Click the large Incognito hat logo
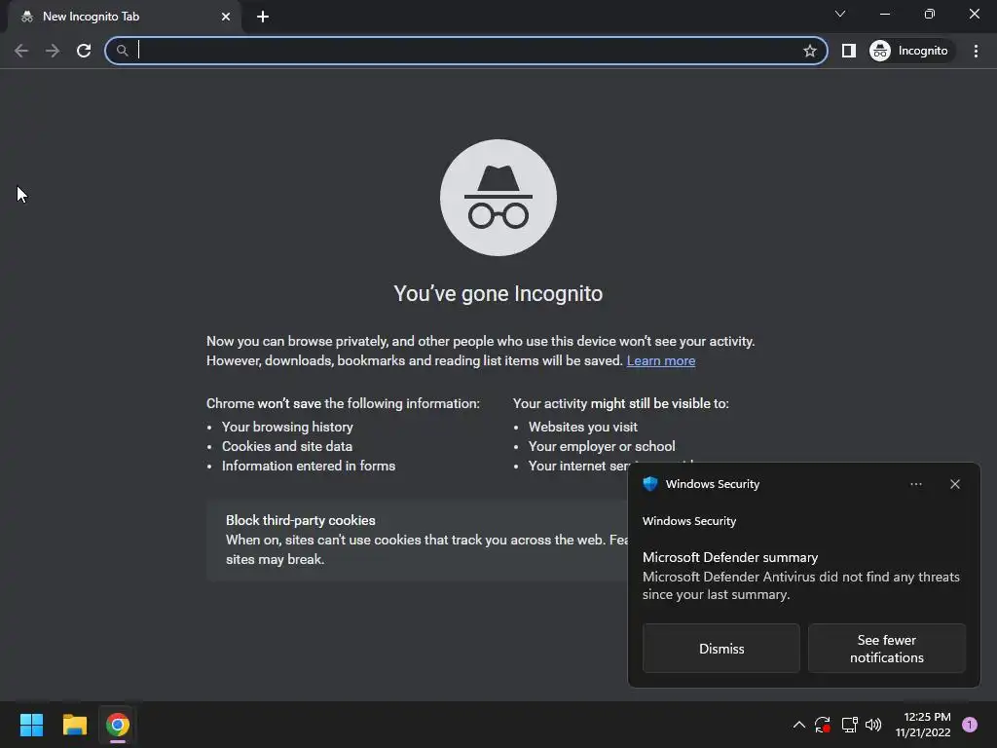 [498, 198]
